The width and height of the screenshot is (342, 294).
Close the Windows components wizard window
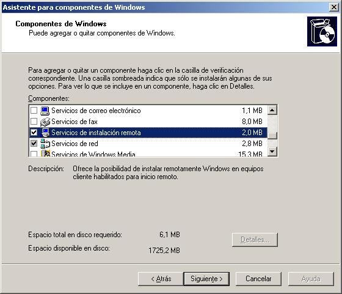(x=333, y=7)
